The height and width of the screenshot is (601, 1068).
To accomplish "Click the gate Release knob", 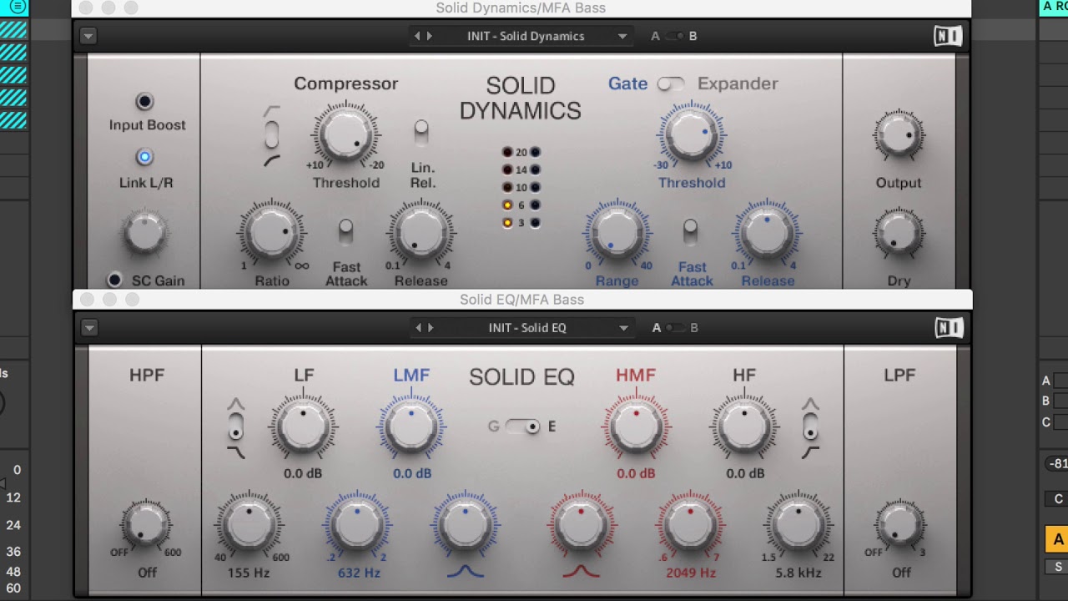I will (767, 232).
